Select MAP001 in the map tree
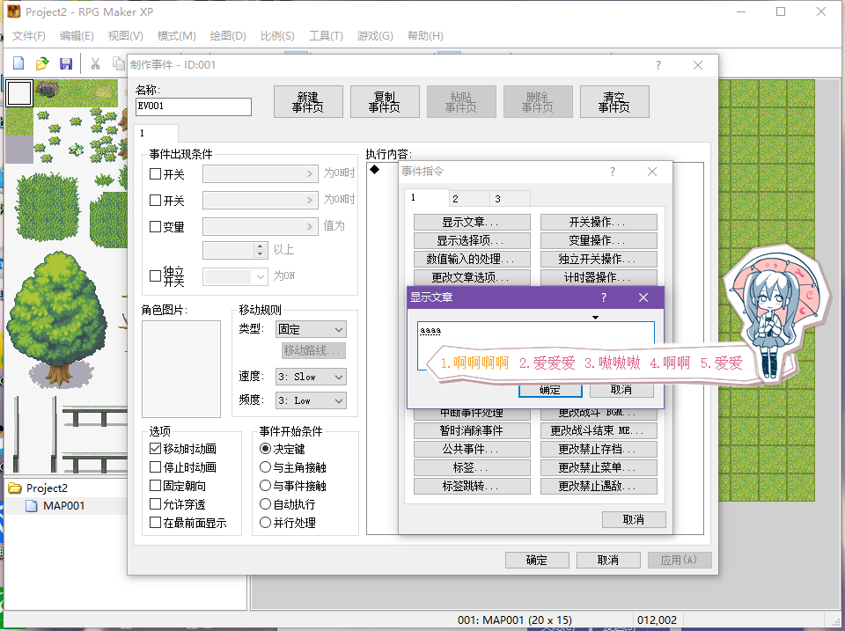Screen dimensions: 845x631 point(63,506)
